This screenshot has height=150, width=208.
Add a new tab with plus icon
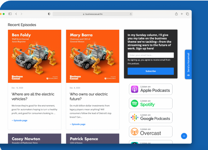click(x=182, y=14)
